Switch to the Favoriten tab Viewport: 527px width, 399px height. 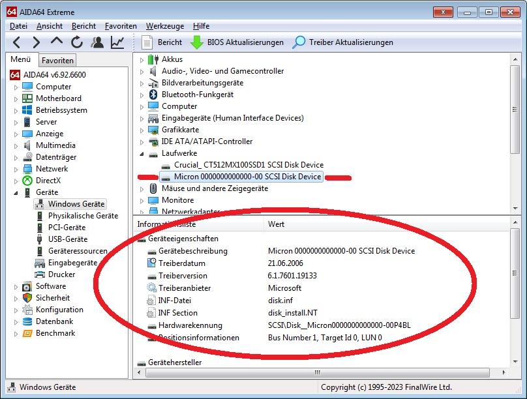click(57, 61)
